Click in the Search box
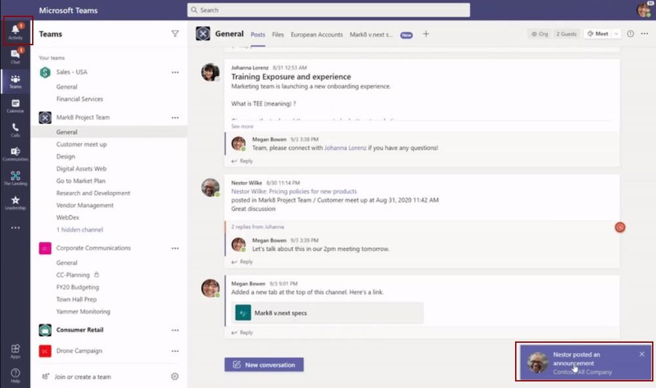The height and width of the screenshot is (388, 656). 328,10
